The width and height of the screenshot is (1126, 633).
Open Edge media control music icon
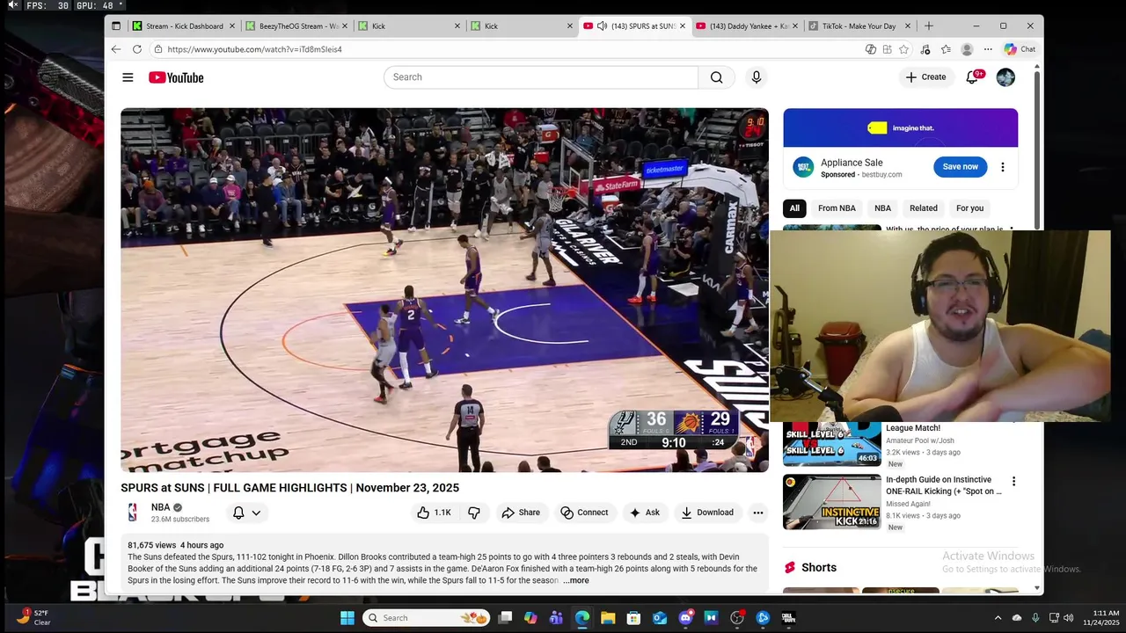(x=926, y=49)
